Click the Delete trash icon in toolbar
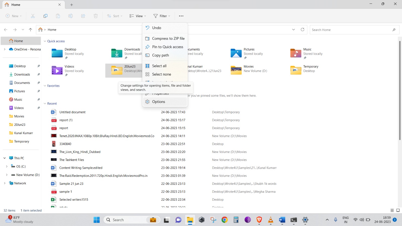Image resolution: width=402 pixels, height=226 pixels. [x=95, y=16]
